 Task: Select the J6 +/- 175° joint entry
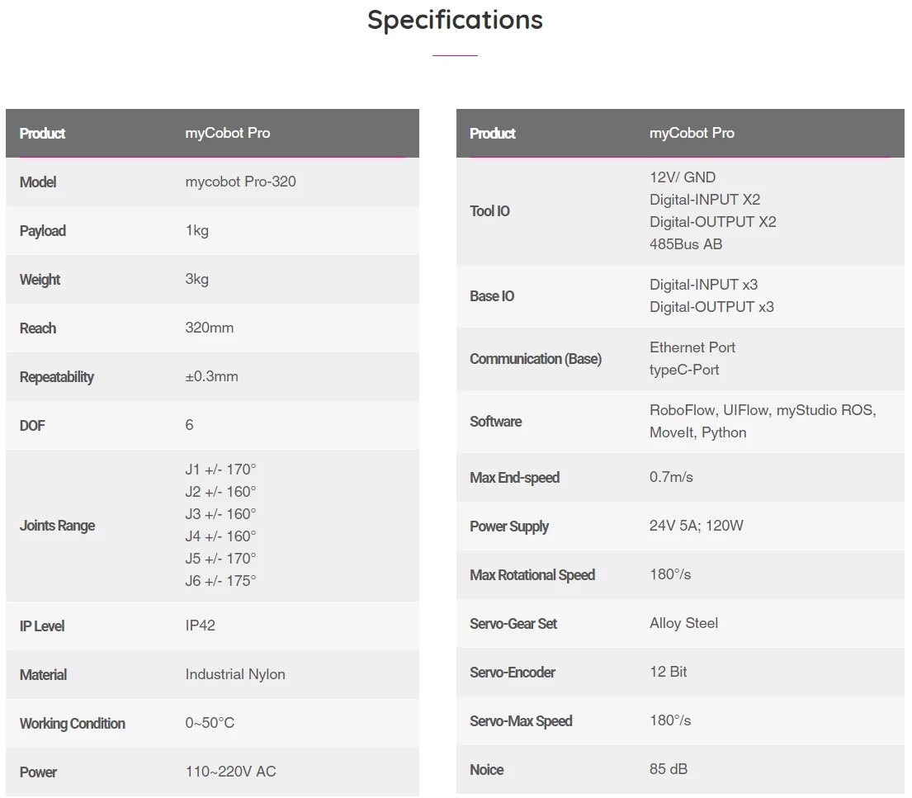(x=220, y=581)
